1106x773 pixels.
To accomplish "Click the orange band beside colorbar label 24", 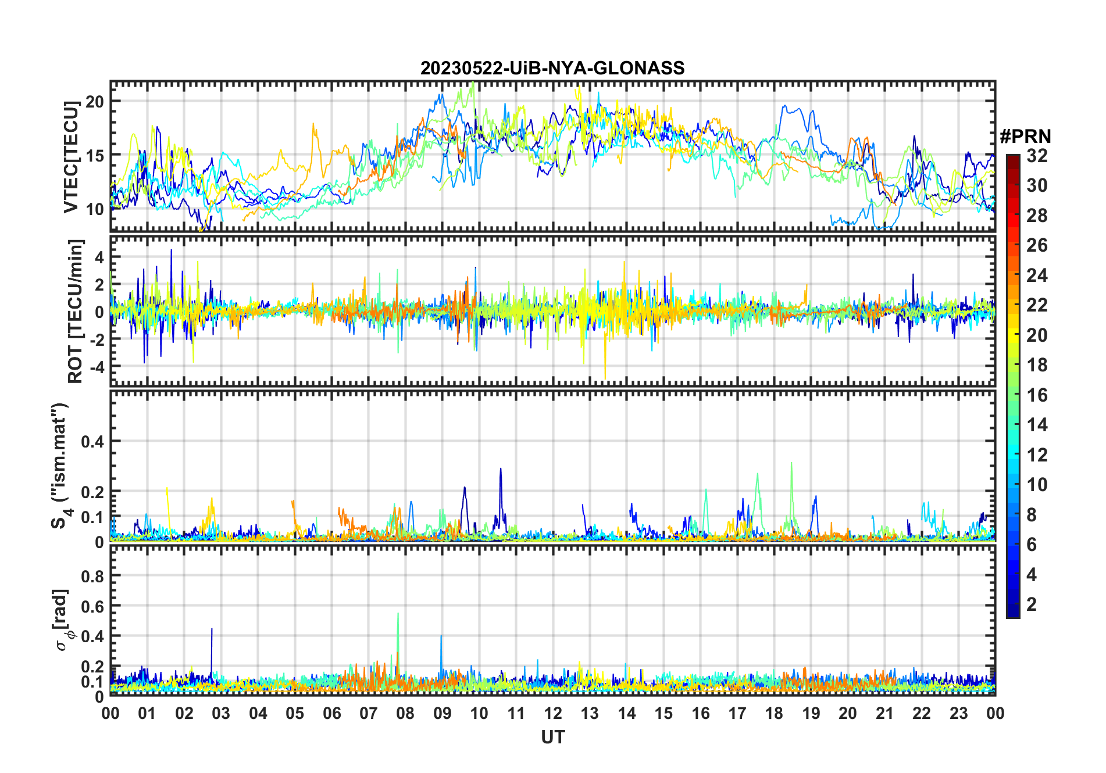I will [1012, 275].
